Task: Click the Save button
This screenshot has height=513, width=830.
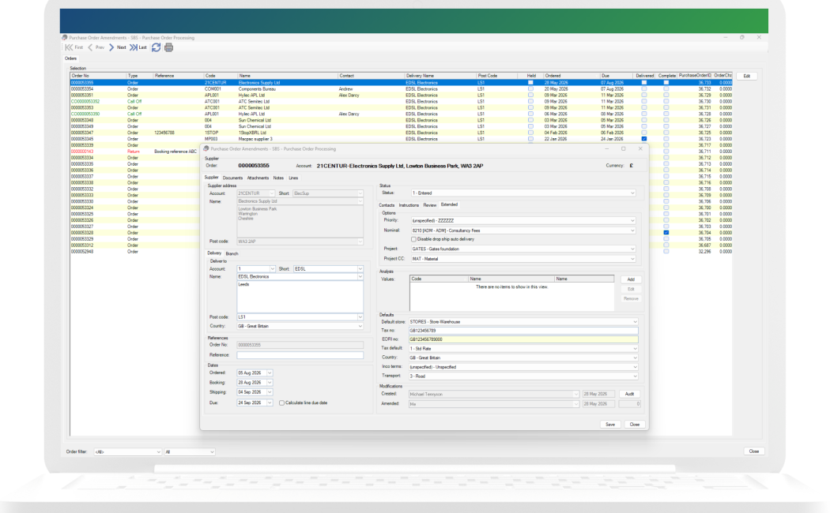Action: (x=610, y=425)
